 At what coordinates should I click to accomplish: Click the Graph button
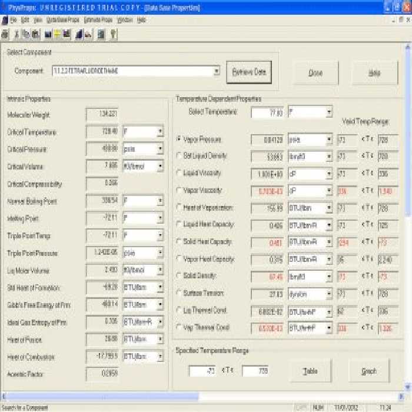point(369,371)
